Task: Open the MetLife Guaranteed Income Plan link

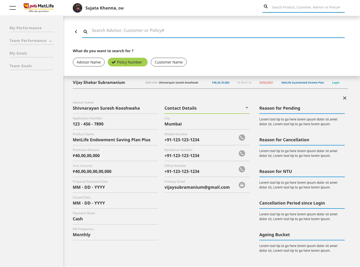Action: [x=303, y=83]
